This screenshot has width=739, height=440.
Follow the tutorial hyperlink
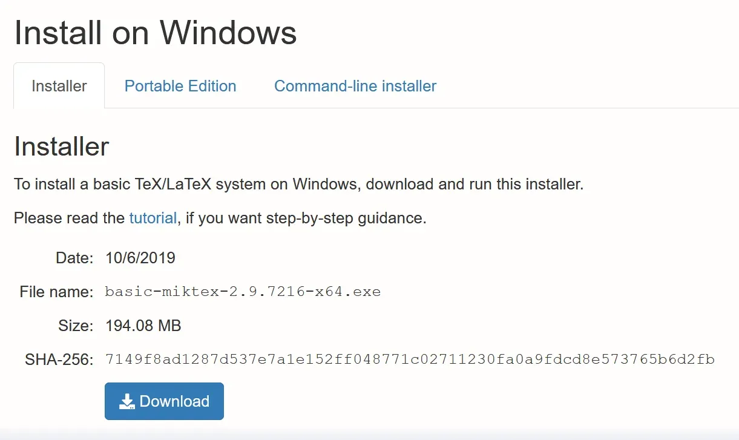pyautogui.click(x=153, y=218)
